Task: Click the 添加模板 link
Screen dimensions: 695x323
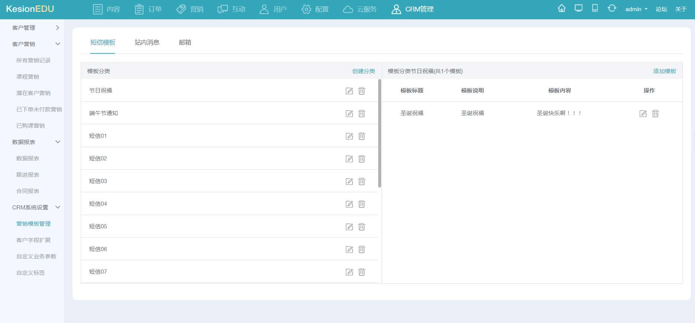Action: coord(665,71)
